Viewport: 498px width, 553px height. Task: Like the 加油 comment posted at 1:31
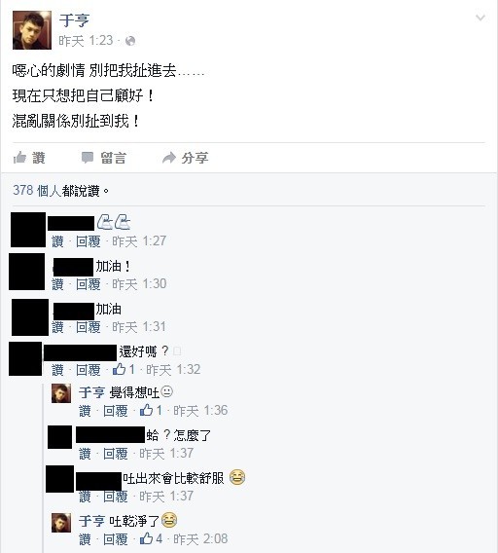coord(57,327)
